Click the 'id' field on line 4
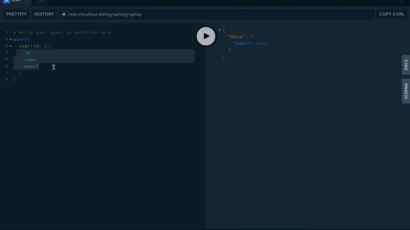 [28, 53]
